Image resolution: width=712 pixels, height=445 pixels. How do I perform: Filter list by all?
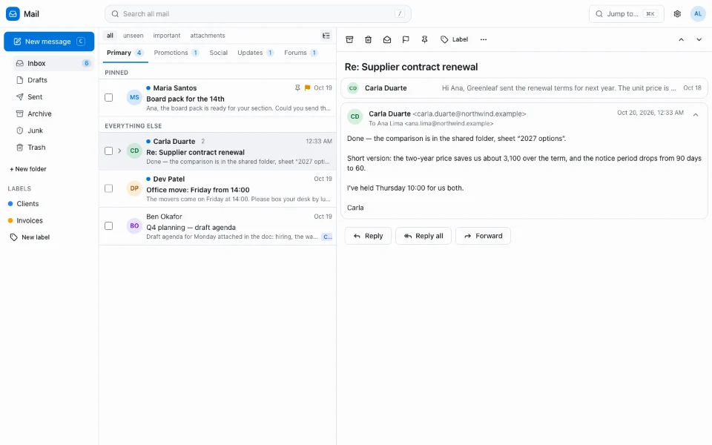[110, 36]
